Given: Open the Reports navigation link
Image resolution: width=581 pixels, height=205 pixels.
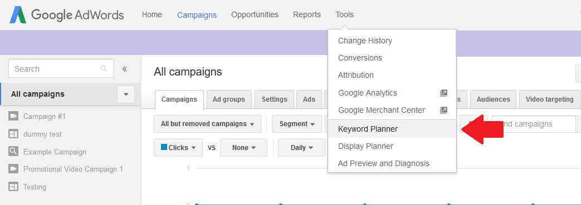Looking at the screenshot, I should (x=307, y=15).
